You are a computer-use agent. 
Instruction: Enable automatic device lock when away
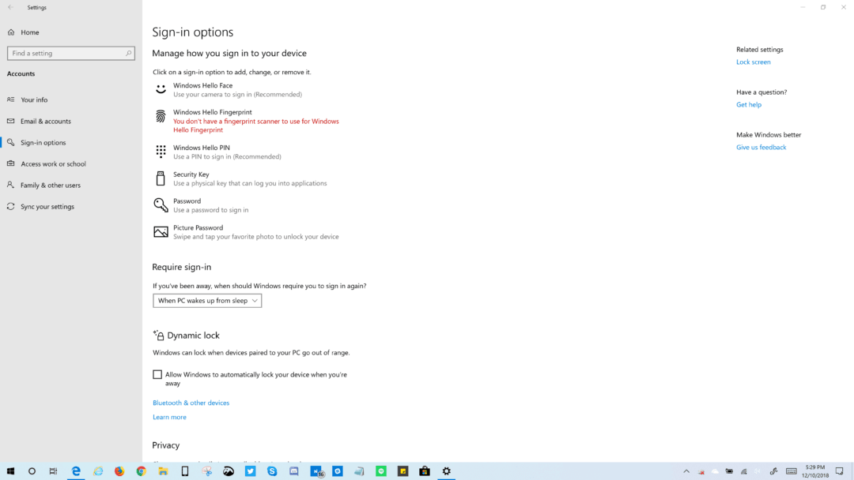click(157, 374)
